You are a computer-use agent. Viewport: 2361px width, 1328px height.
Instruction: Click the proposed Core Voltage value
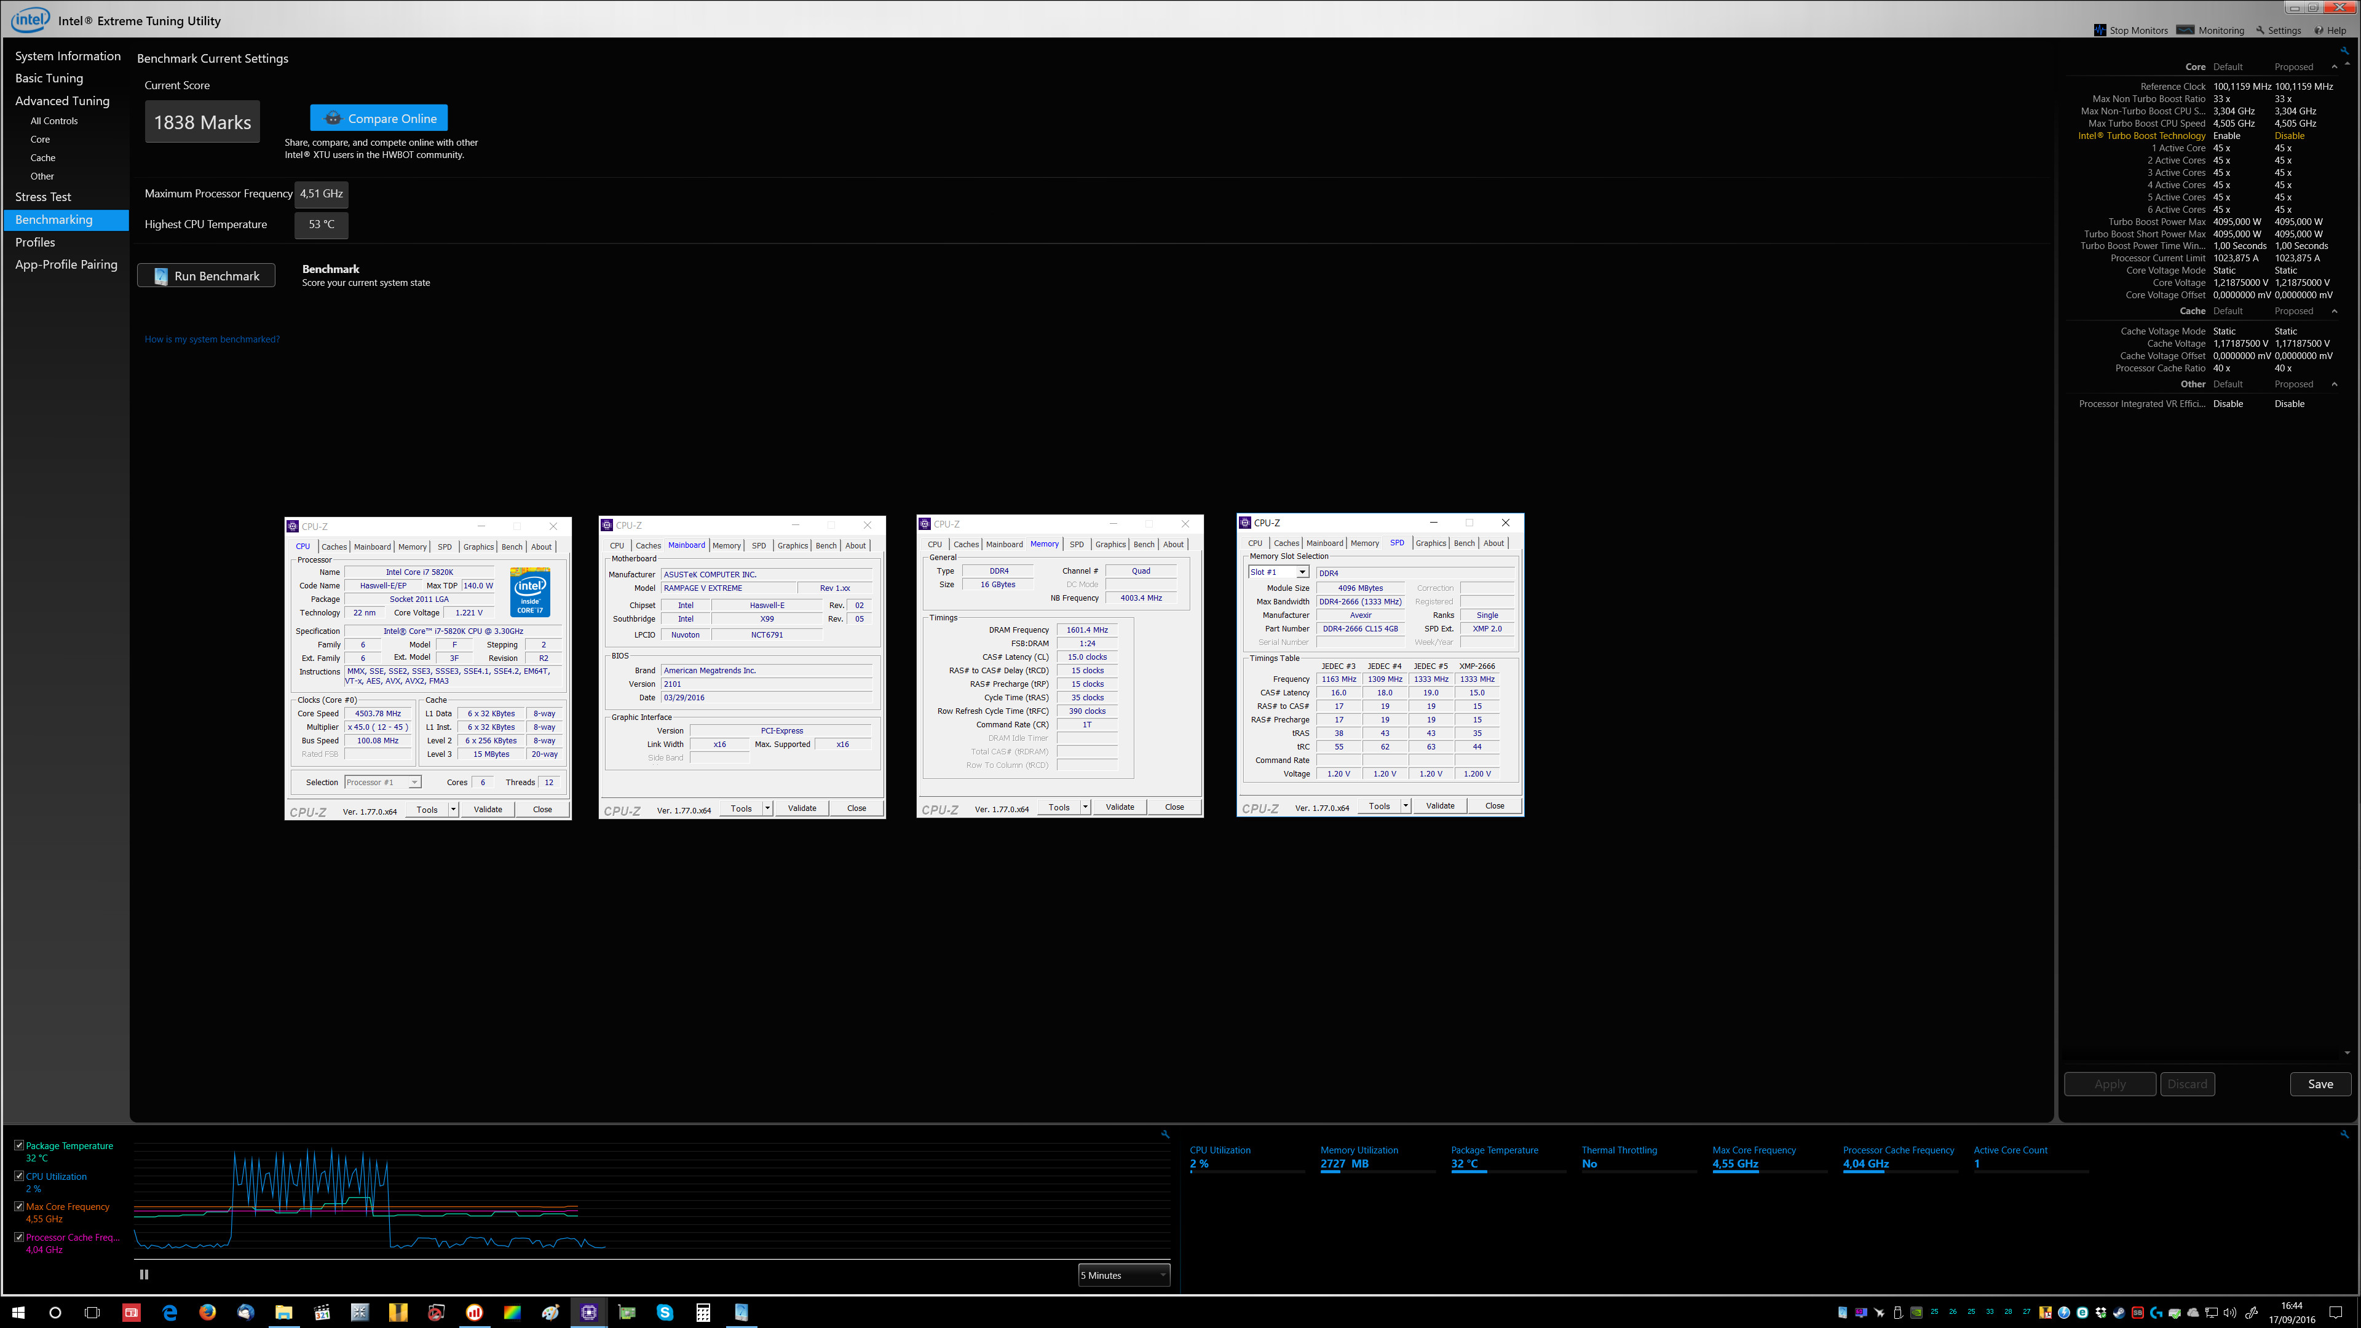pos(2301,282)
